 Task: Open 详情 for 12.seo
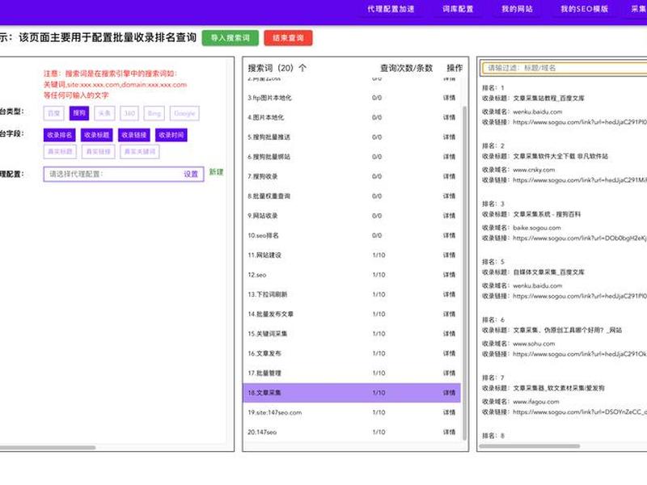pos(449,275)
